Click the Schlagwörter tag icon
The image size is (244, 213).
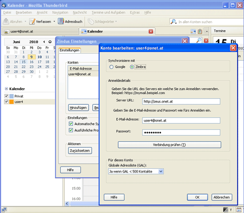click(91, 21)
